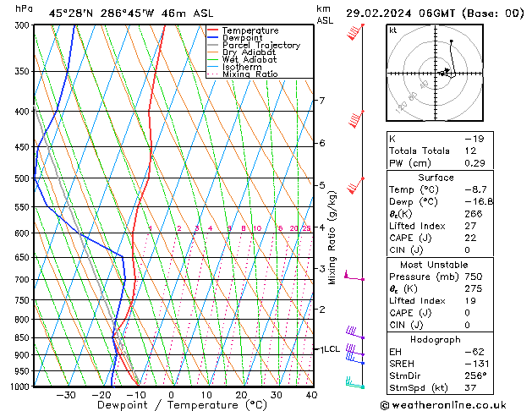Click the Mixing Ratio (g/kg) axis label
The width and height of the screenshot is (532, 411).
coord(332,238)
